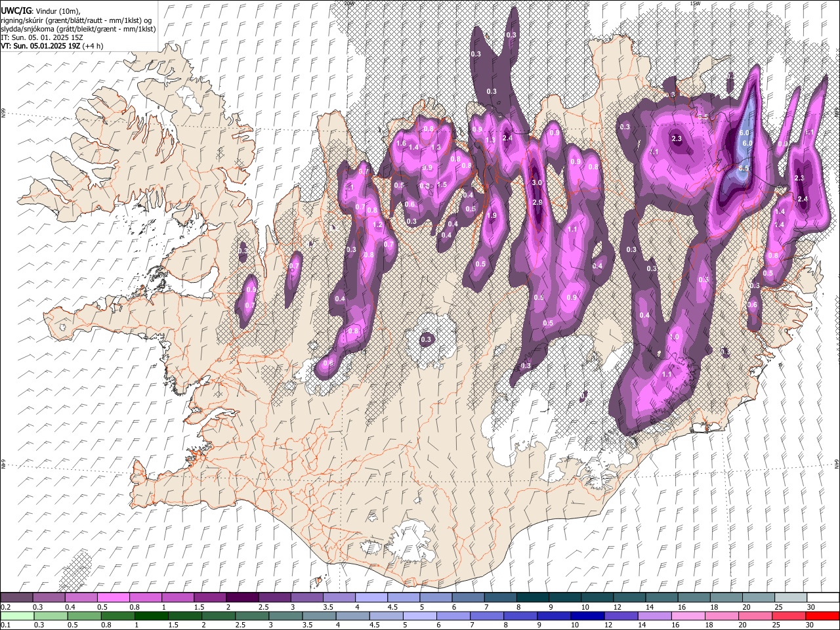The height and width of the screenshot is (630, 840).
Task: Click the '6.5' precipitation value on the map
Action: 744,169
